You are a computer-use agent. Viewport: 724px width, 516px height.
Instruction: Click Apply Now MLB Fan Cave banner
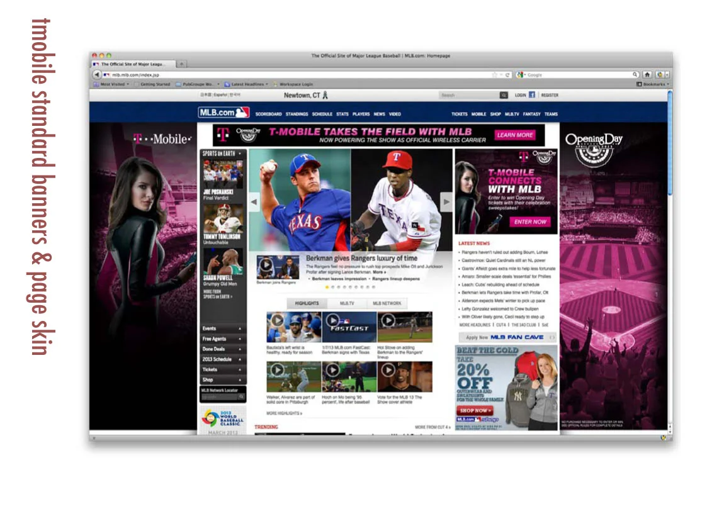(x=507, y=337)
